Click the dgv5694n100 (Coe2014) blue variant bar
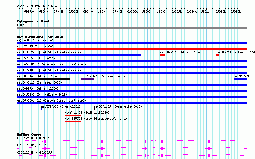Screen dimensions: 255x159 click(x=132, y=43)
